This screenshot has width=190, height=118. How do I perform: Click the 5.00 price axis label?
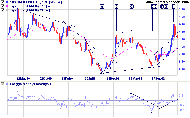coord(182,9)
